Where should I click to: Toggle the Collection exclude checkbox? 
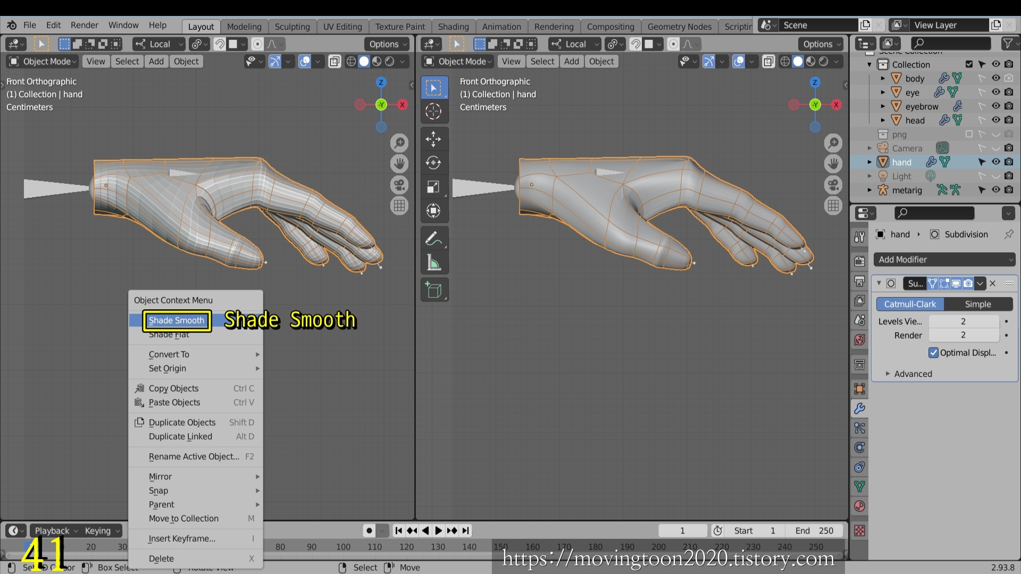point(969,64)
